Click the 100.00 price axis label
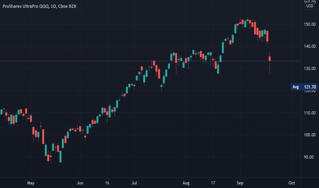The image size is (319, 188). point(310,135)
